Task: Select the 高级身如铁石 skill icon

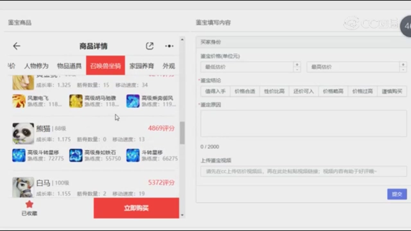Action: [76, 155]
